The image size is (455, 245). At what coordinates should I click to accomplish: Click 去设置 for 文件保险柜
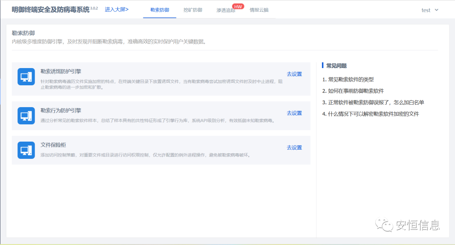point(294,148)
